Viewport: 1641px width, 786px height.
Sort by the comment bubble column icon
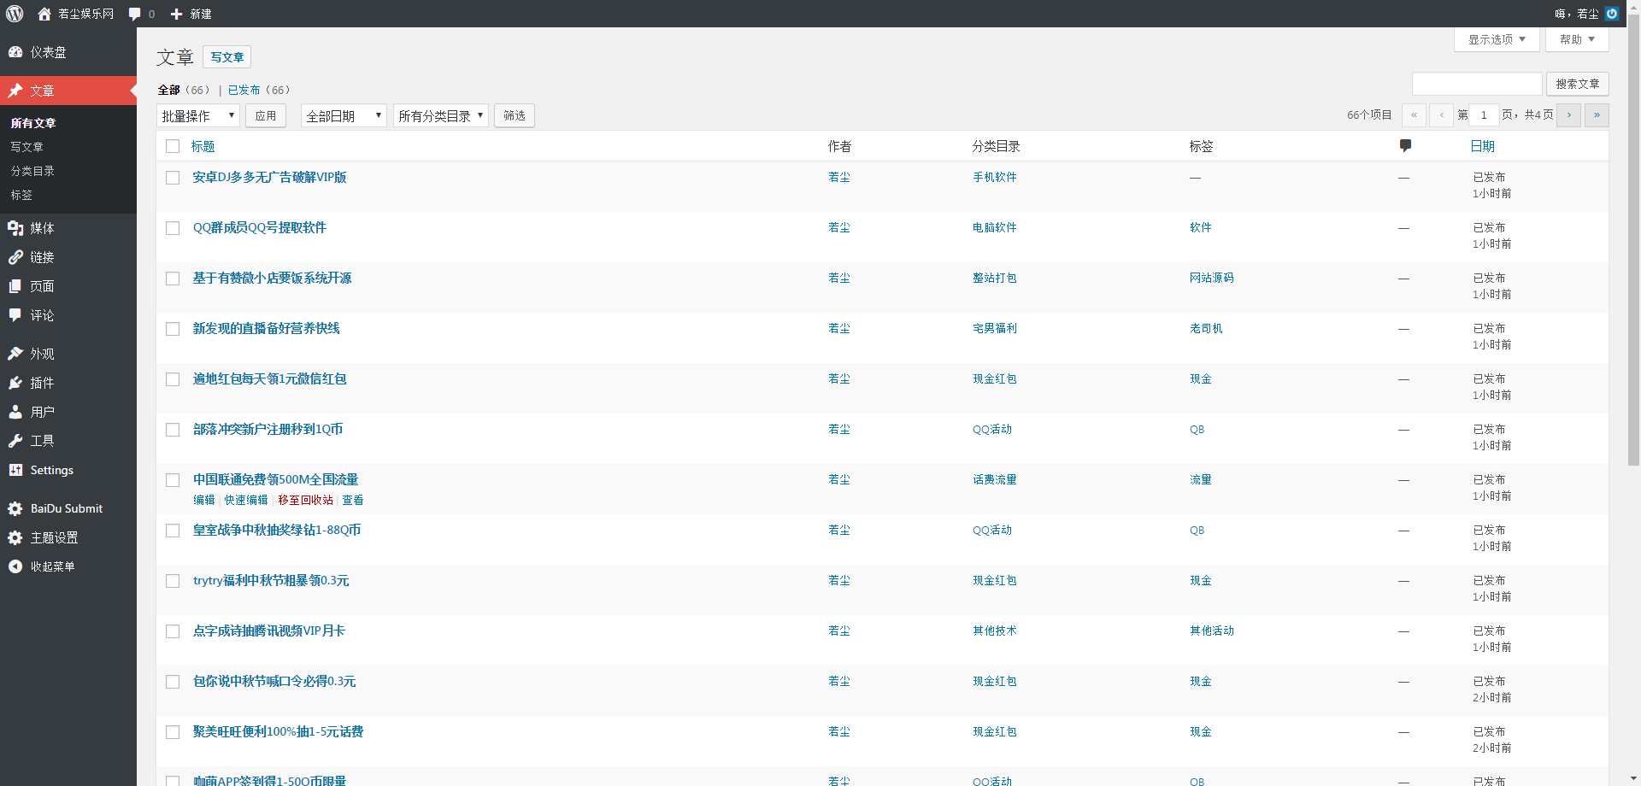point(1405,146)
